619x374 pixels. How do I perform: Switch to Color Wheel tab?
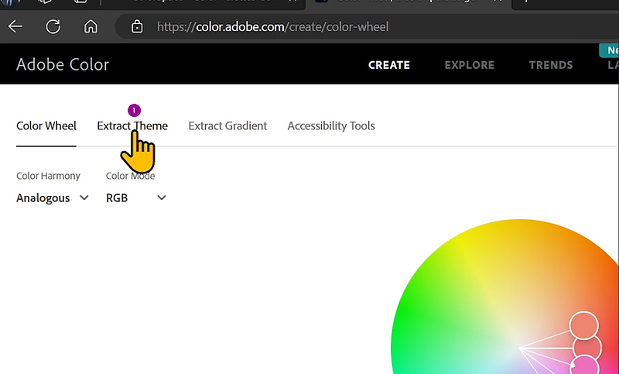pos(46,126)
